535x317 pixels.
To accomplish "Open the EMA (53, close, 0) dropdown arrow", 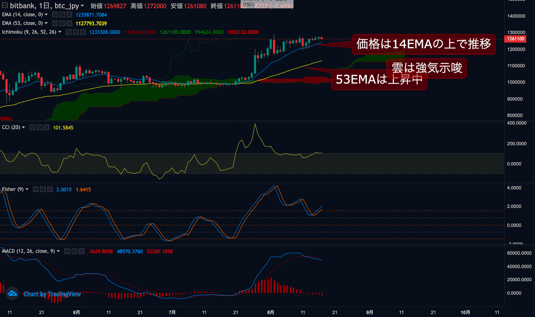I will pyautogui.click(x=46, y=23).
